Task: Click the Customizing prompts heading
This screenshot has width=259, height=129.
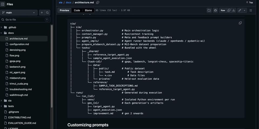Action: pyautogui.click(x=88, y=125)
